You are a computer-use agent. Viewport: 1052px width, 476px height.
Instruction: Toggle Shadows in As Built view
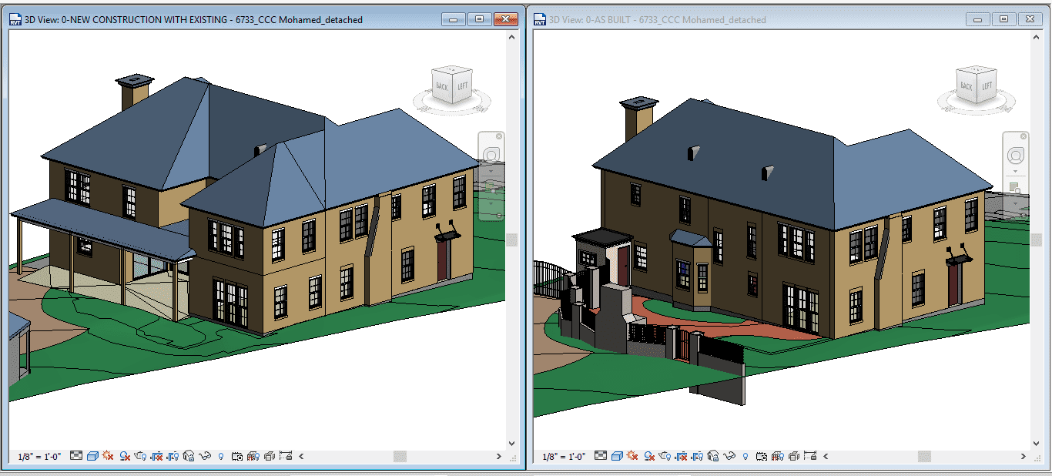[648, 456]
